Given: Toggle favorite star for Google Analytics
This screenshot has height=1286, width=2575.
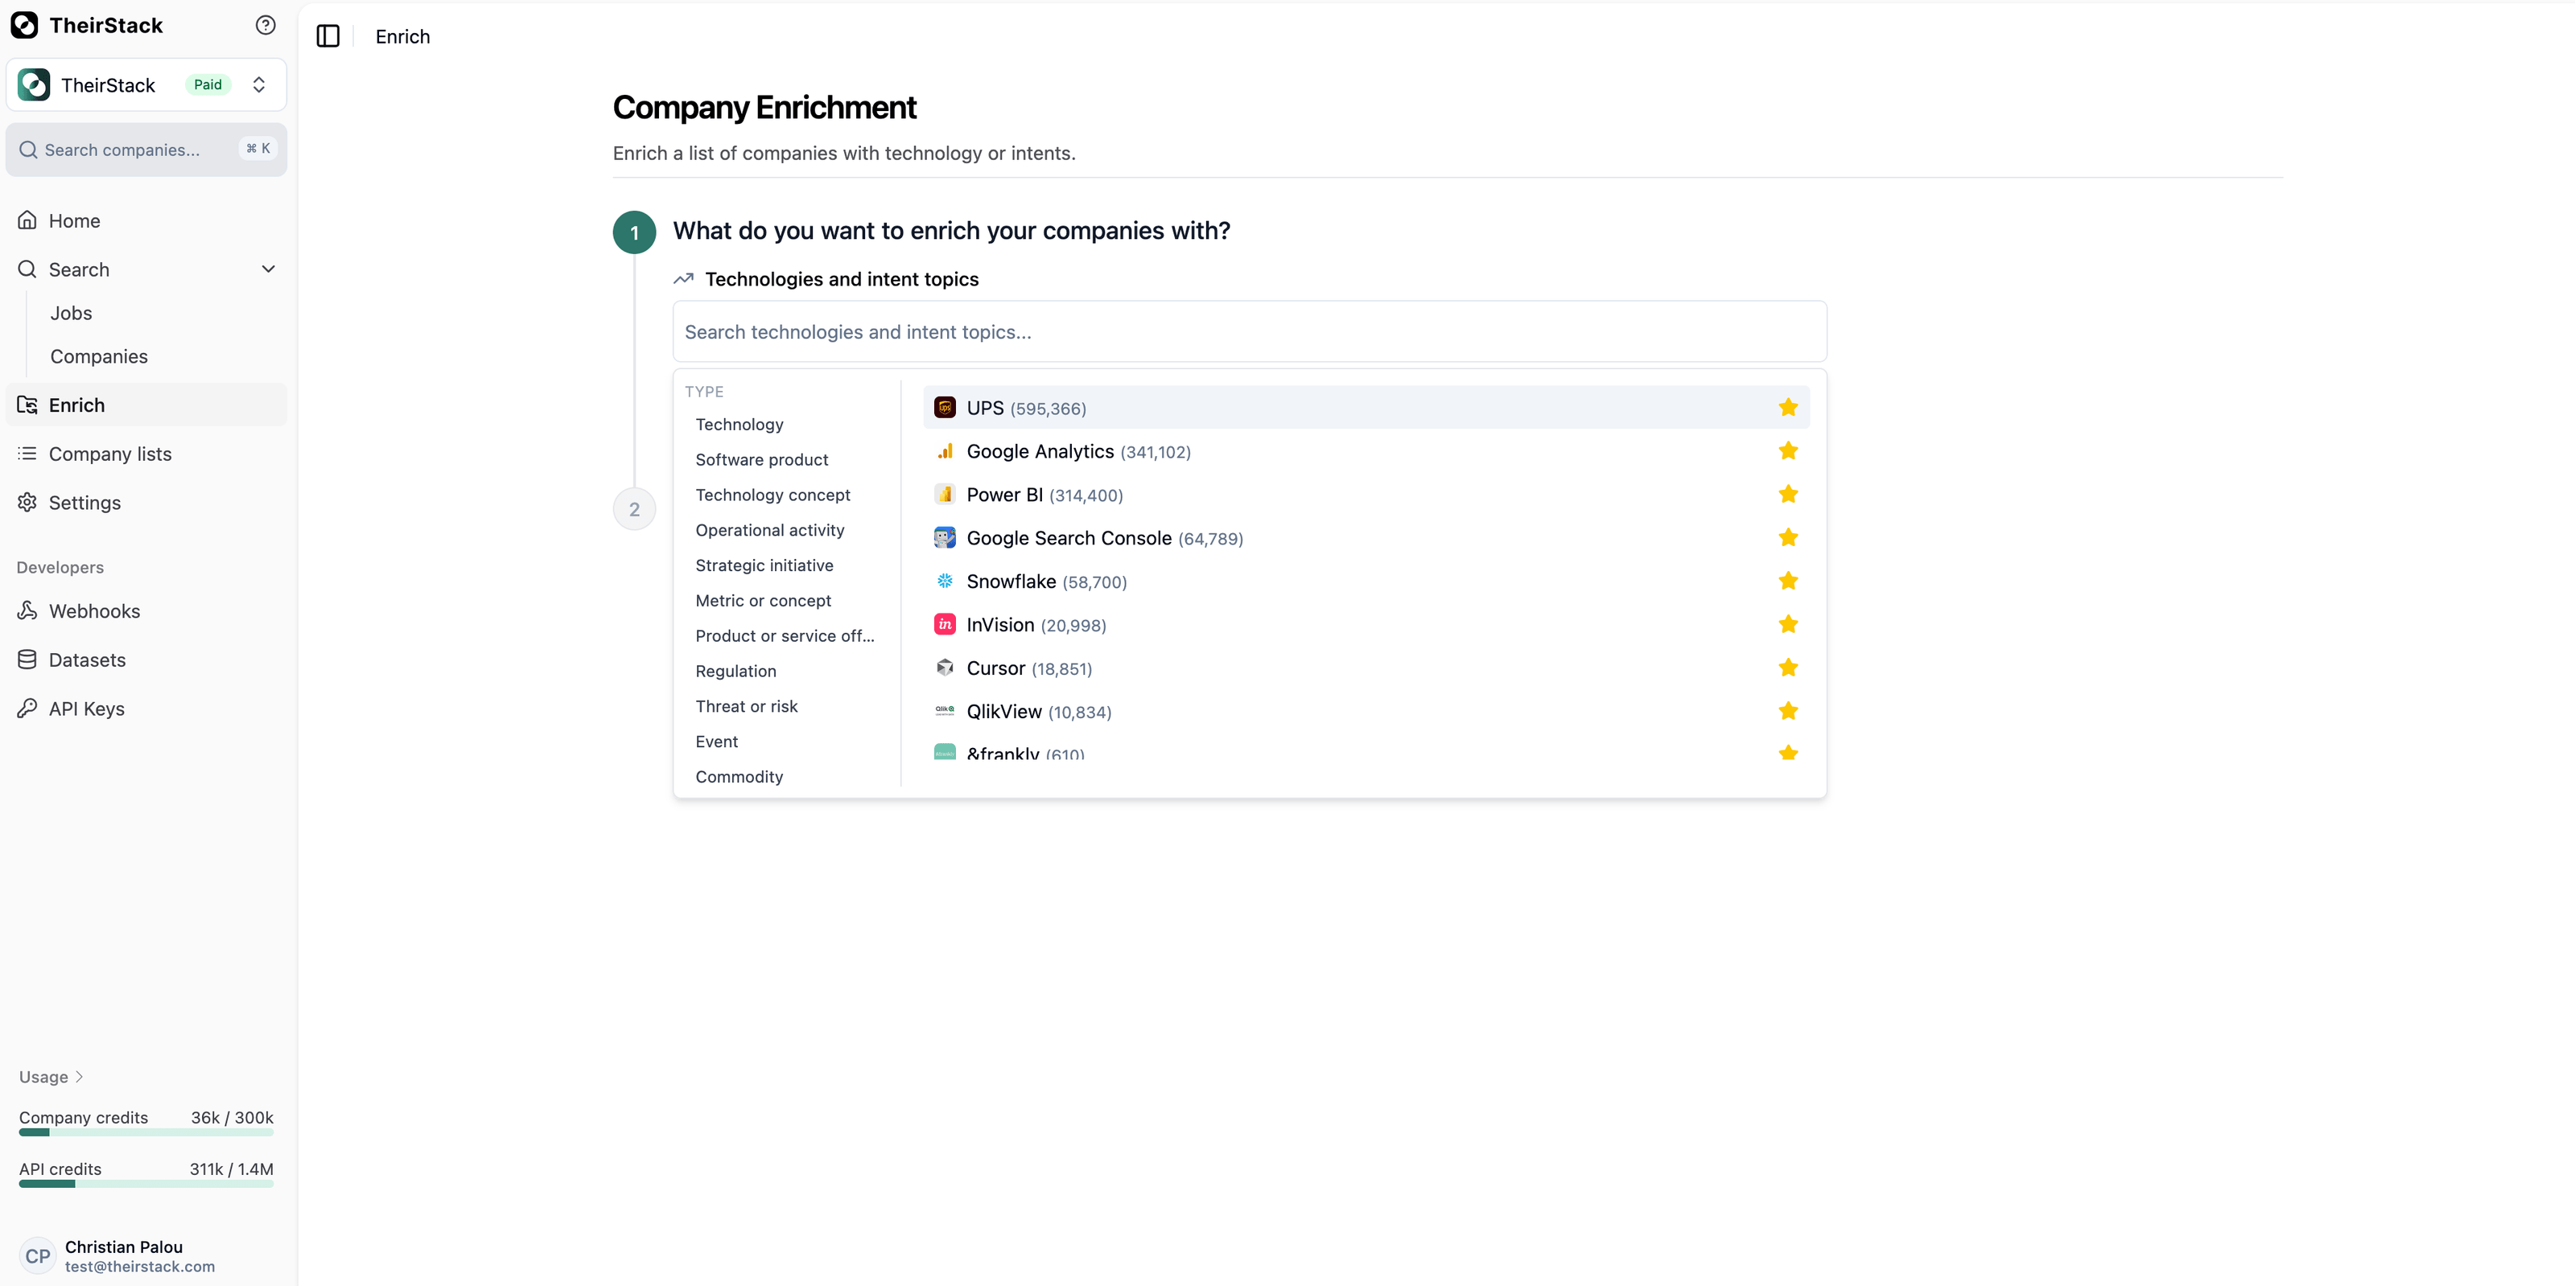Looking at the screenshot, I should (1788, 450).
